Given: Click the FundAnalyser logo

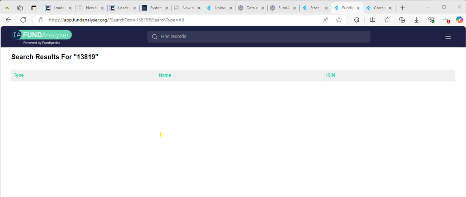Looking at the screenshot, I should [42, 37].
